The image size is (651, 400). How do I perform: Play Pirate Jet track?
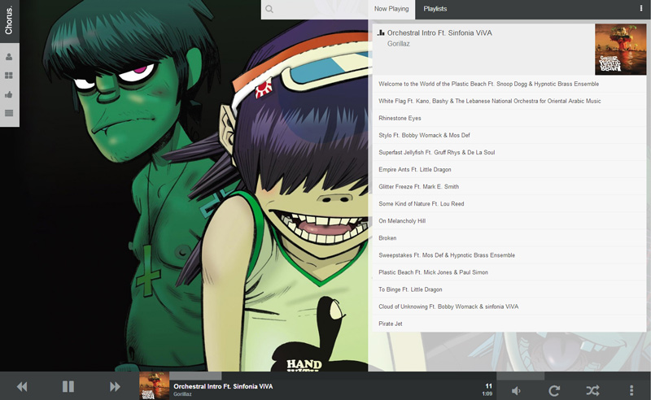click(509, 324)
